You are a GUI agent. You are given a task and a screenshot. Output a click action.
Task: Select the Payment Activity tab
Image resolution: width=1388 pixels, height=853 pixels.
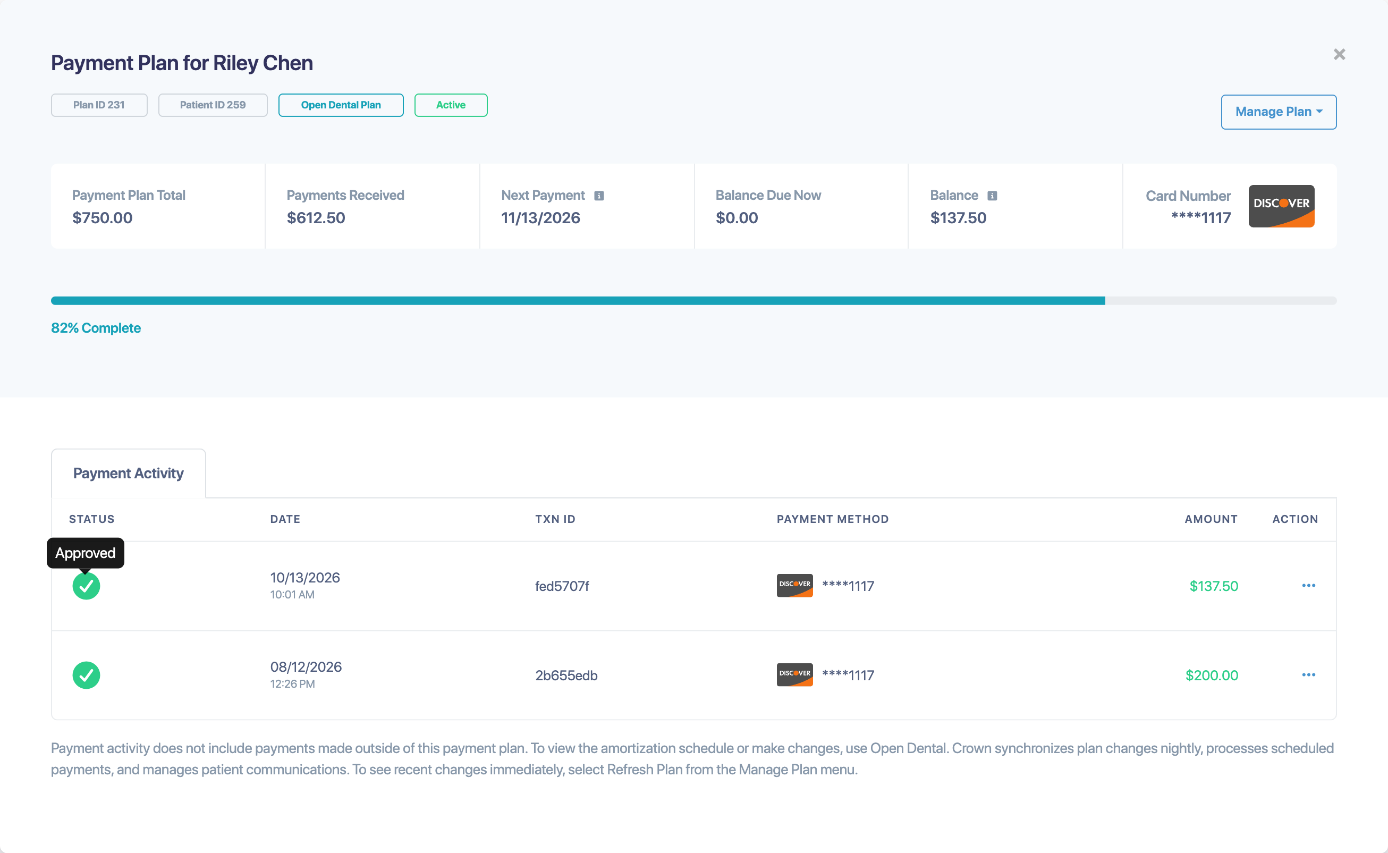click(129, 474)
